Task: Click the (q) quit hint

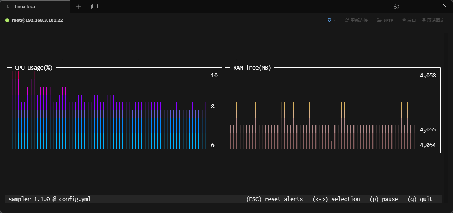Action: click(x=420, y=199)
